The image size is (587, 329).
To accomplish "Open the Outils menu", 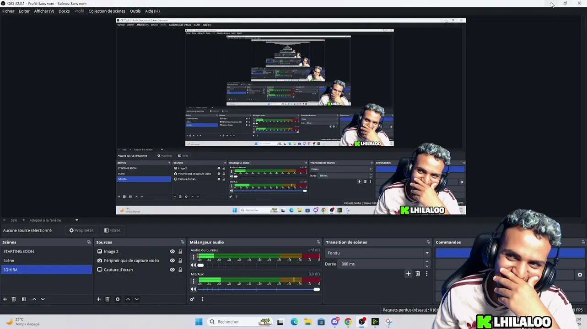I will coord(135,11).
